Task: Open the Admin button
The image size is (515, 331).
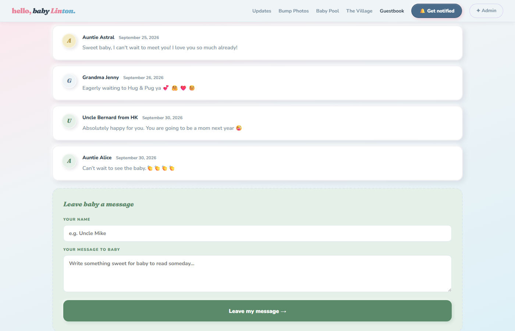Action: click(x=486, y=11)
